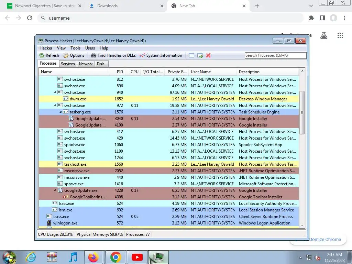Show hidden tray icons arrow
This screenshot has height=264, width=352.
[x=300, y=258]
